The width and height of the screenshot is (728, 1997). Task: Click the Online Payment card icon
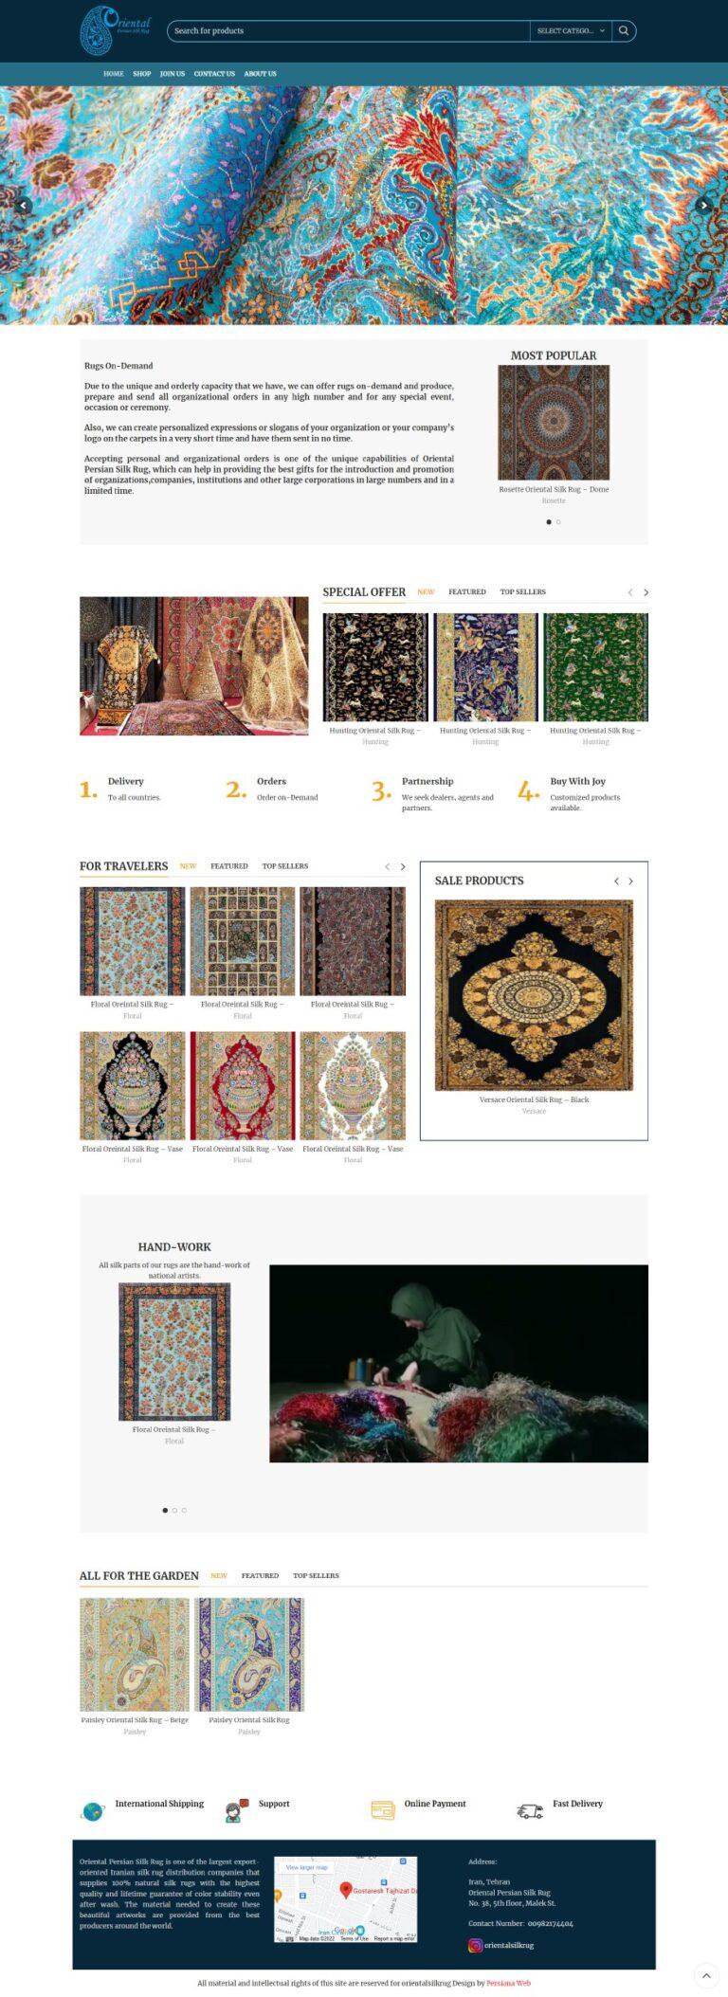(x=383, y=1810)
